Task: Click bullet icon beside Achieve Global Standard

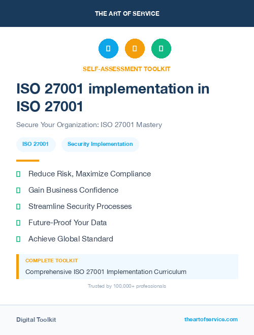Action: [18, 239]
